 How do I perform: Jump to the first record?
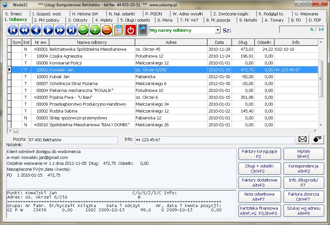click(12, 30)
